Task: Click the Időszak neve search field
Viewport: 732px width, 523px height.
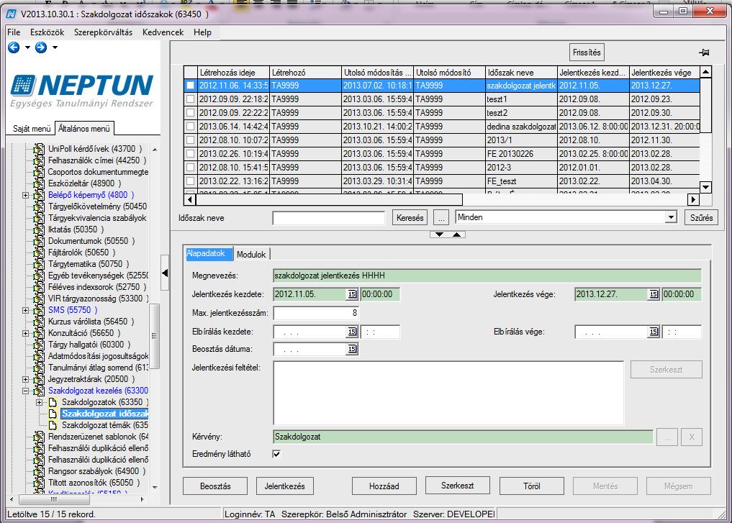Action: click(x=329, y=218)
